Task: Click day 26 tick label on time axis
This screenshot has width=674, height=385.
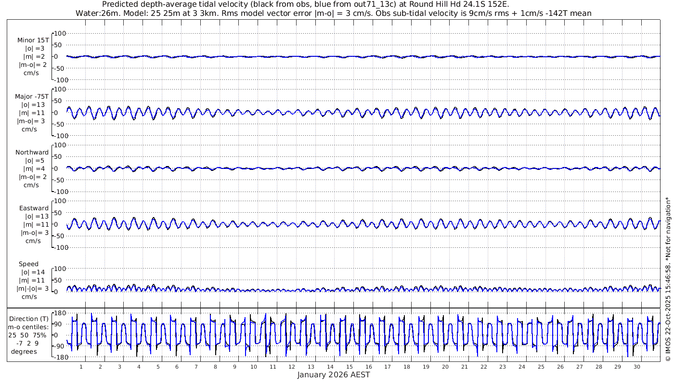Action: (x=560, y=367)
